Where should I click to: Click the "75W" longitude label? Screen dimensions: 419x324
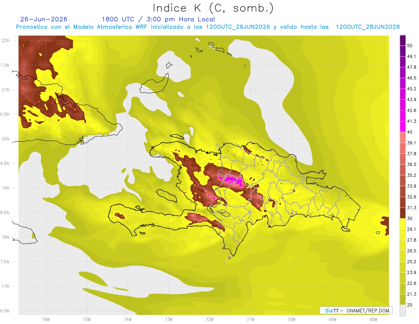(x=87, y=319)
